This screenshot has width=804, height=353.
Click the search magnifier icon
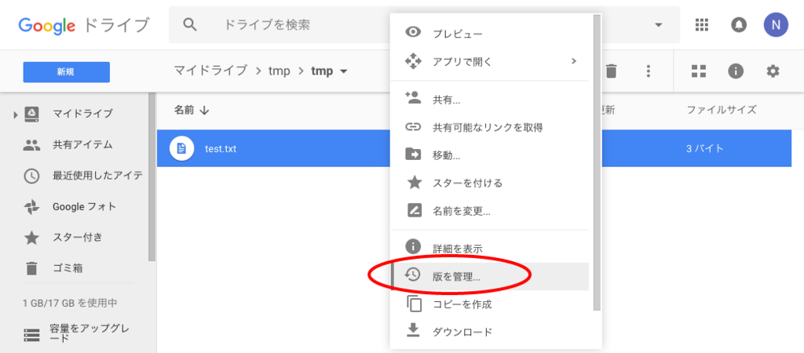coord(190,24)
